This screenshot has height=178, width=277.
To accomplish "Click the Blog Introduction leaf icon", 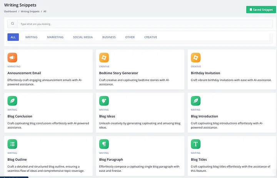I will click(195, 101).
